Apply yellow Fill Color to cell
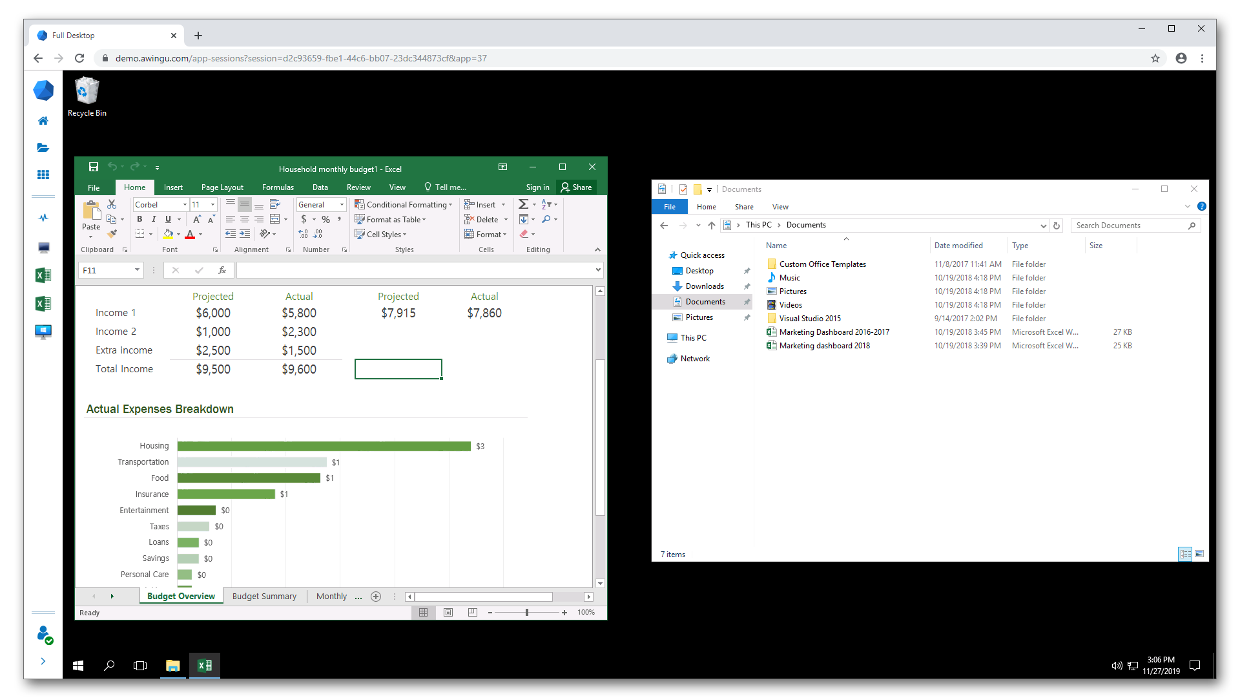Screen dimensions: 1240x698 pos(169,234)
